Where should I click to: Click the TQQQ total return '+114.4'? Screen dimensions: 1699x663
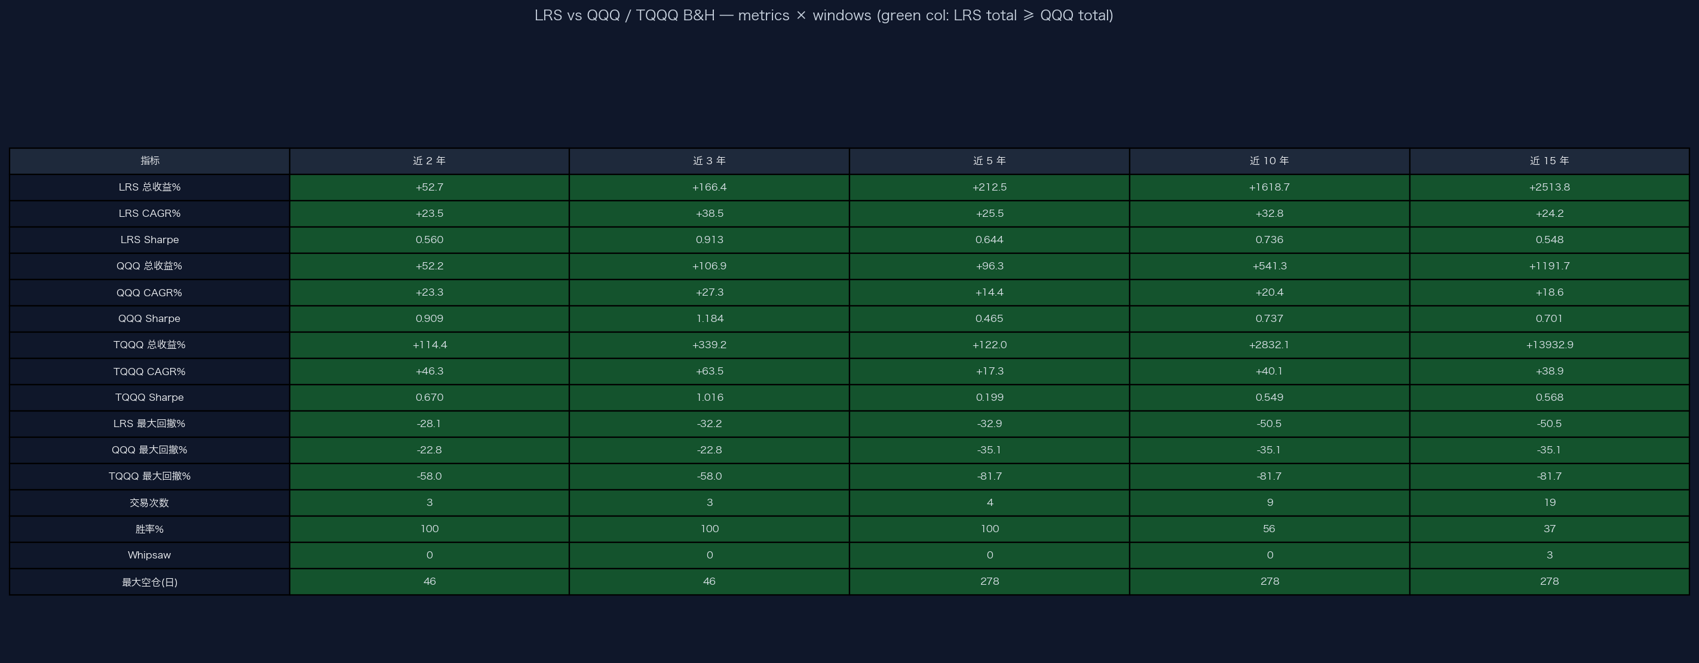click(x=430, y=345)
